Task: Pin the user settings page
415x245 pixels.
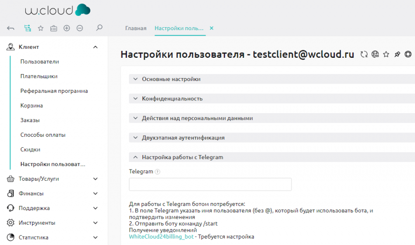Action: pyautogui.click(x=397, y=55)
